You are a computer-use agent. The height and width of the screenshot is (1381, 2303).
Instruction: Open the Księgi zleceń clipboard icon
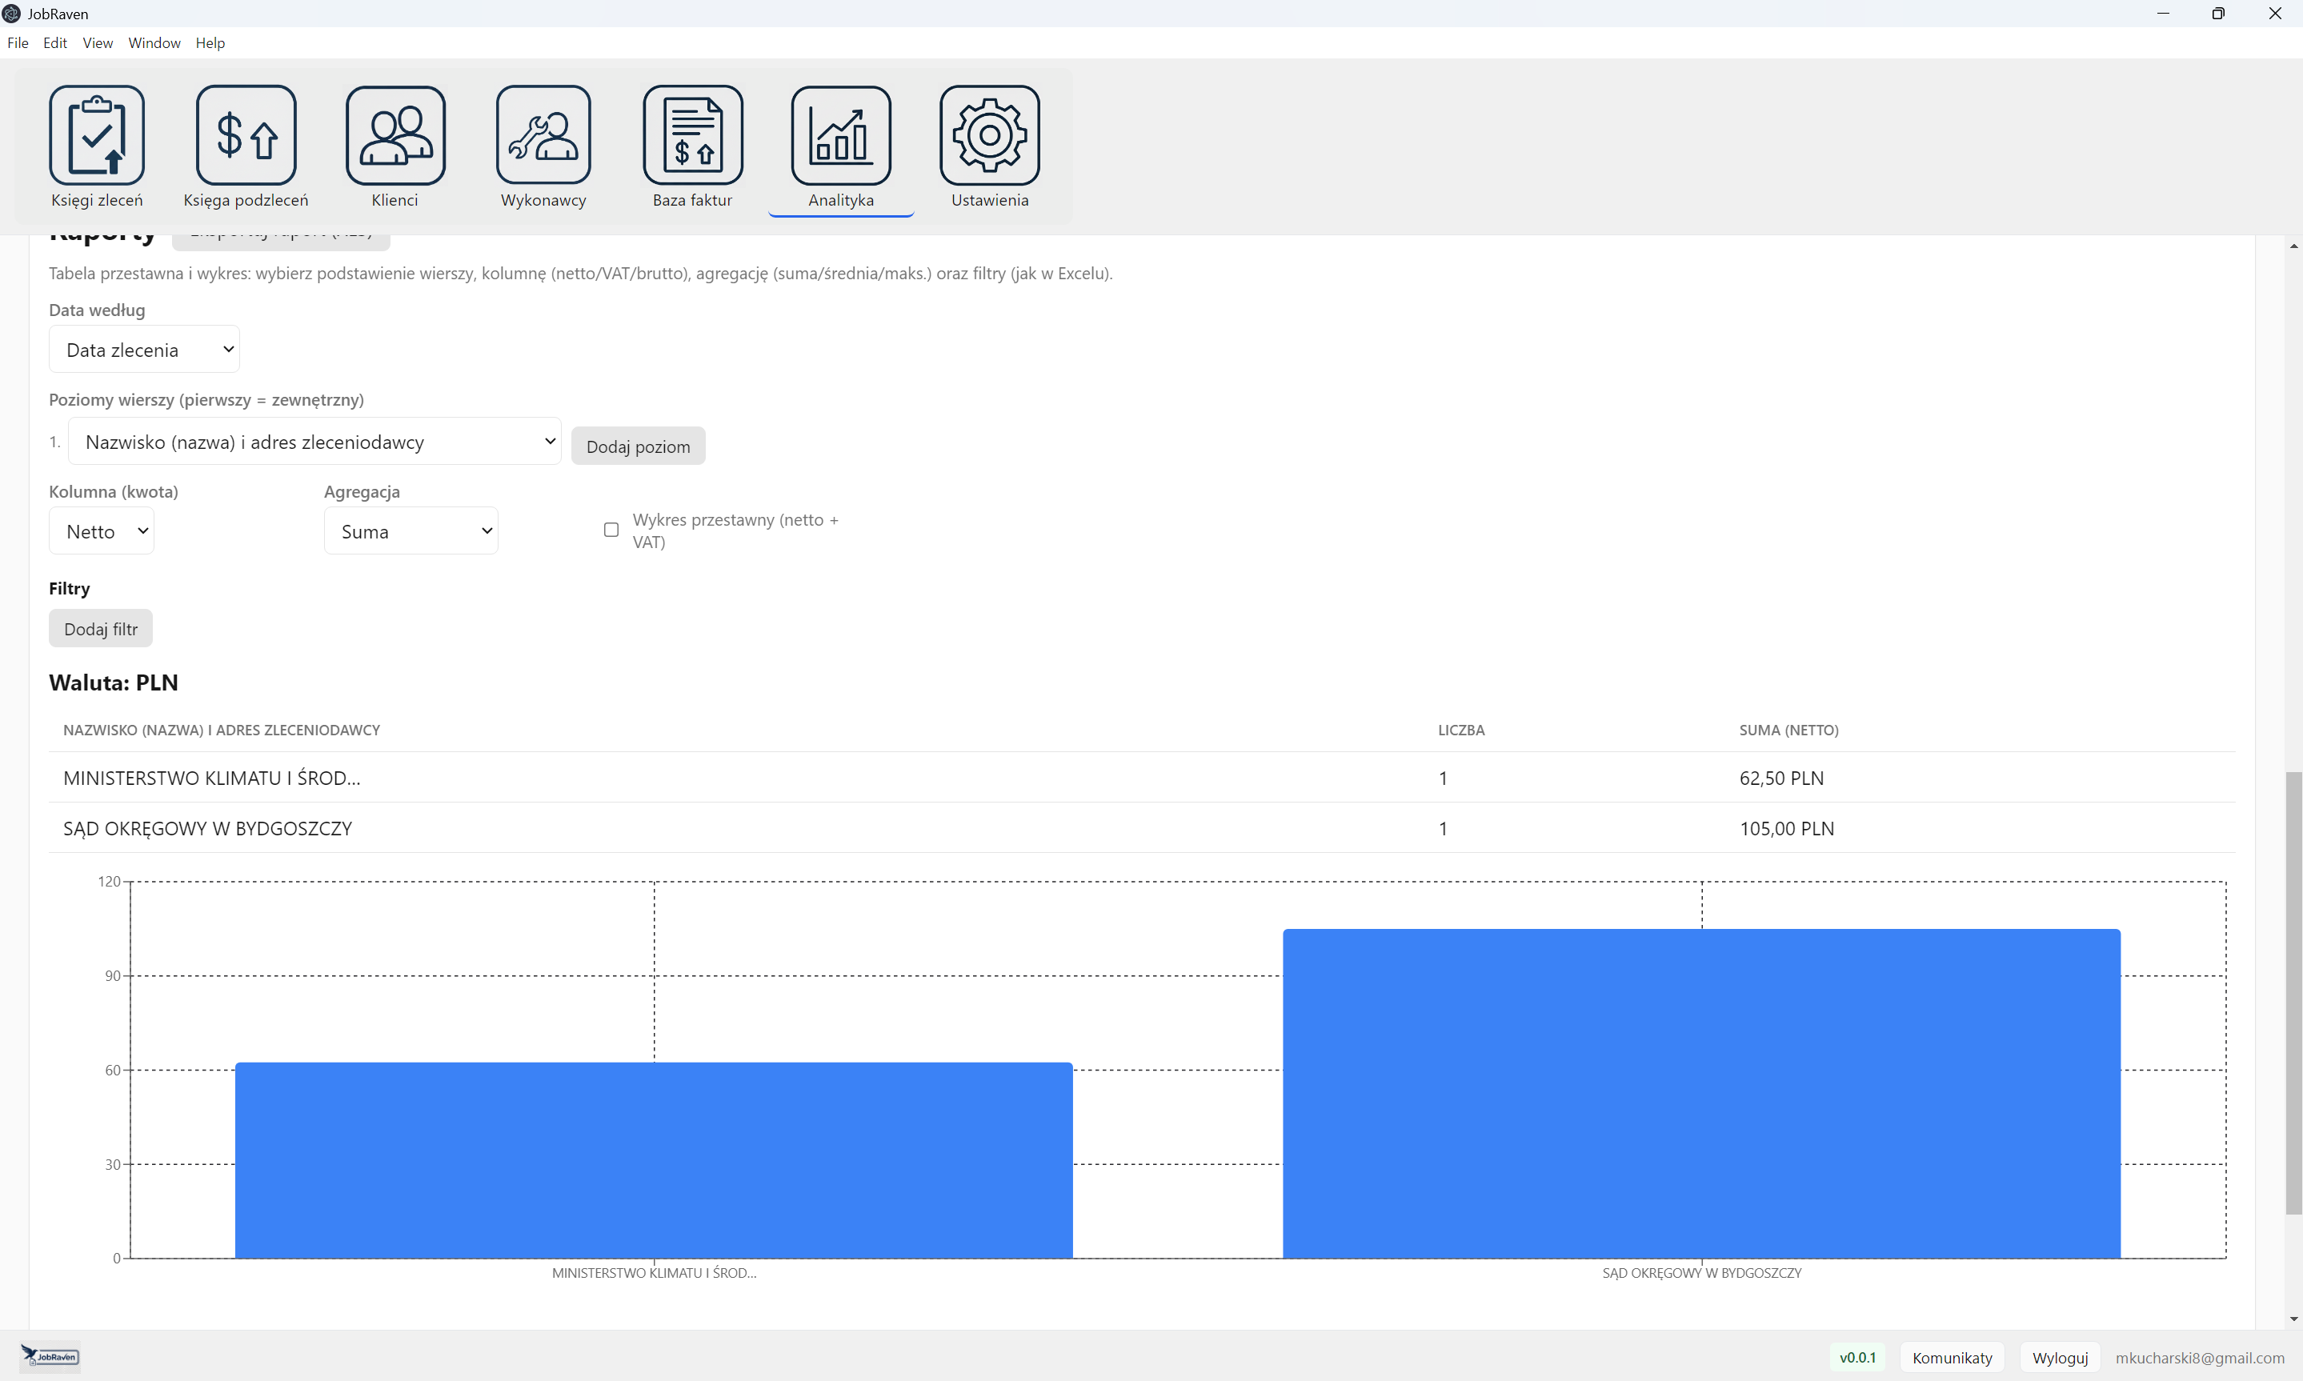click(x=97, y=136)
